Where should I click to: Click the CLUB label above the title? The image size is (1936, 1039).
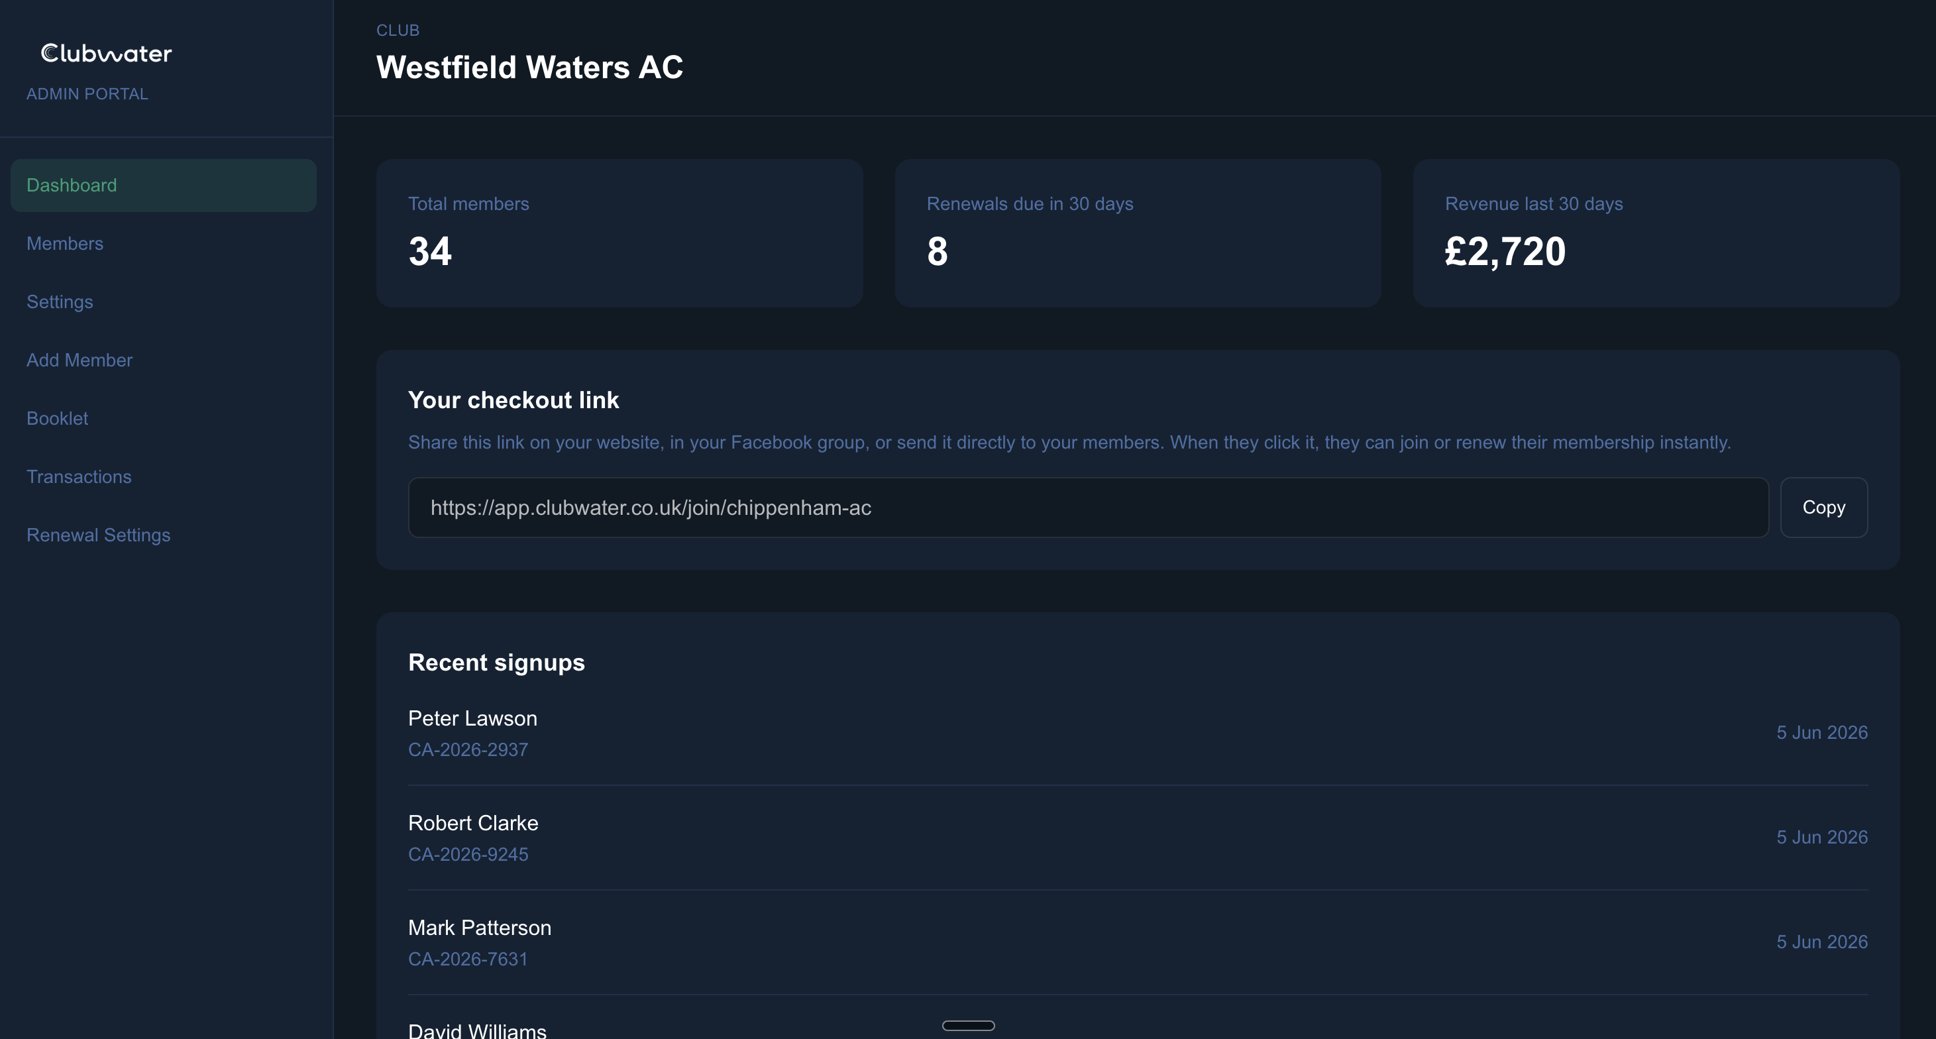398,30
